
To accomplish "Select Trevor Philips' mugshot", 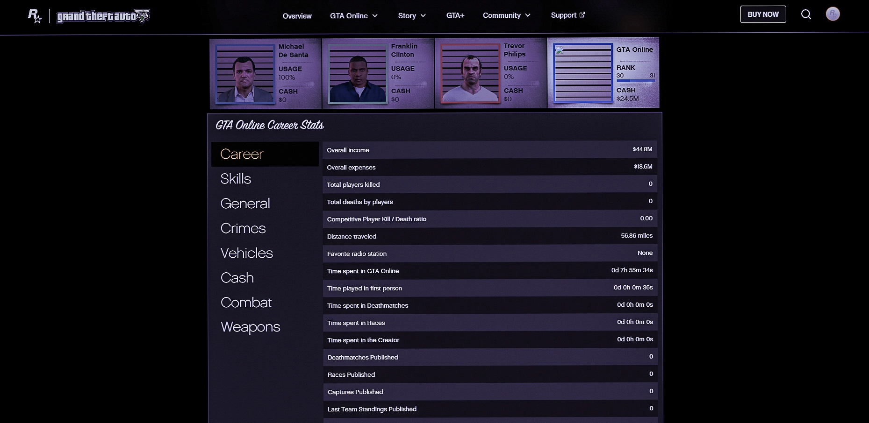I will pyautogui.click(x=470, y=73).
